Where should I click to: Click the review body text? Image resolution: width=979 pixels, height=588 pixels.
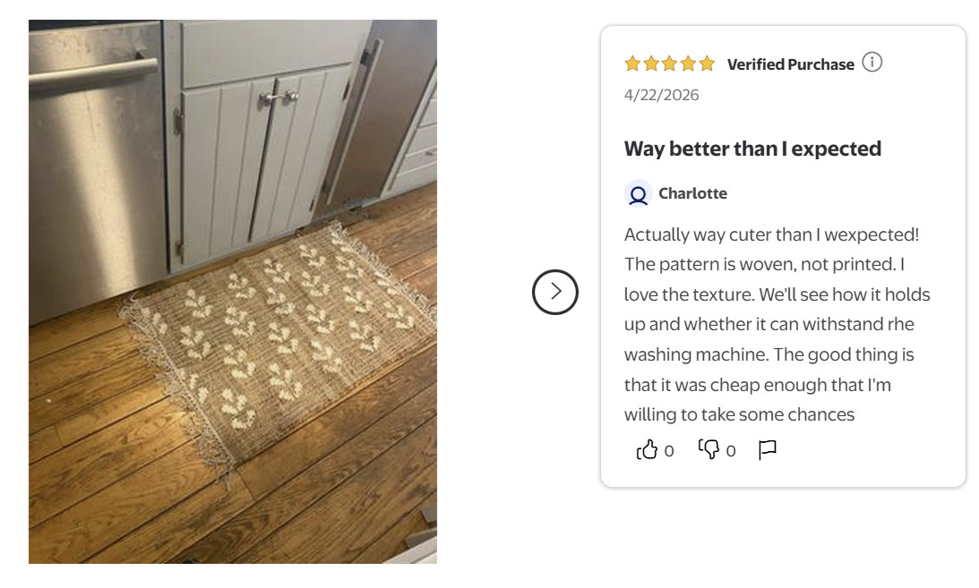point(777,324)
